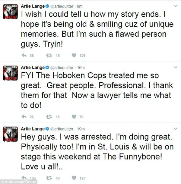Screen dimensions: 181x184
Task: Reply to the Hoboken Cops tweet
Action: coord(24,117)
